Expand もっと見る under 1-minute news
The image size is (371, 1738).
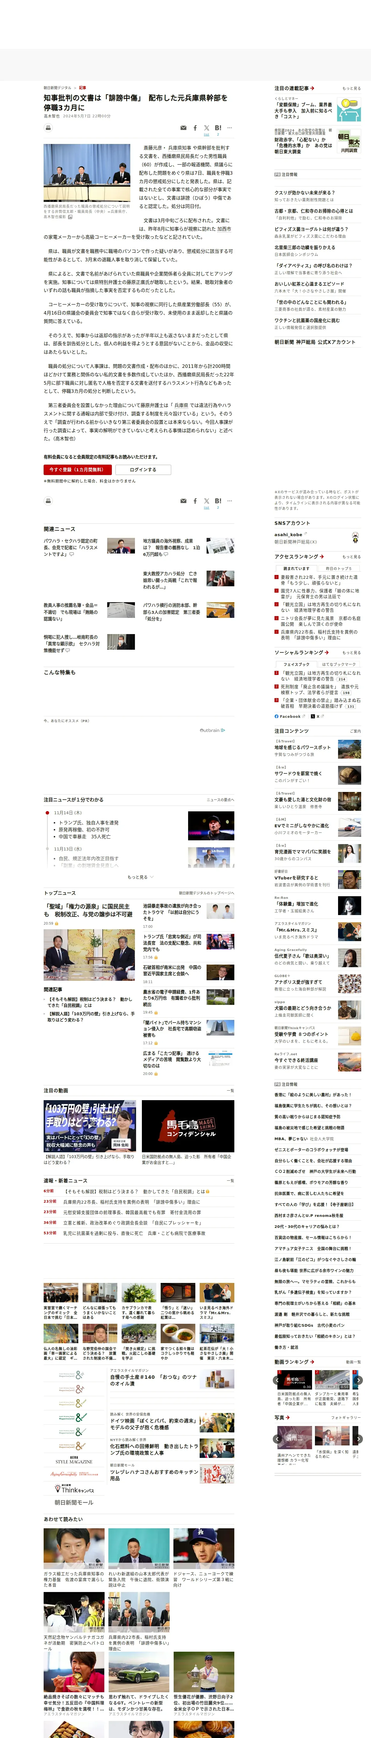click(x=140, y=877)
